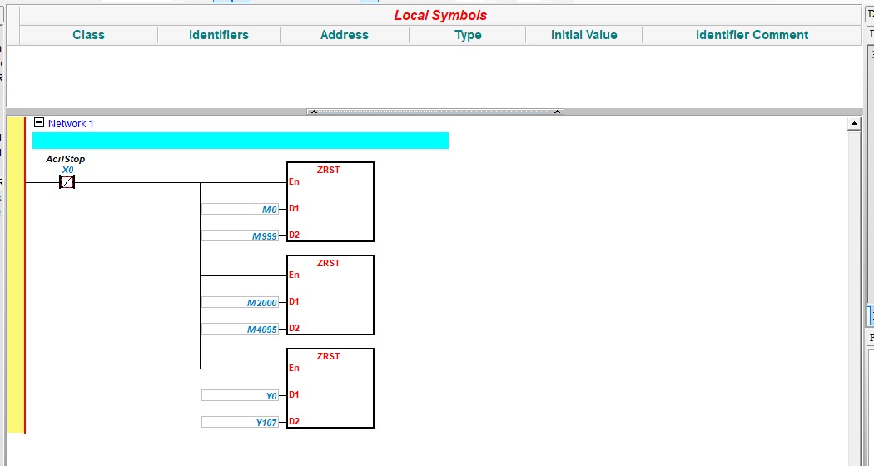
Task: Click the Local Symbols title bar
Action: (440, 16)
